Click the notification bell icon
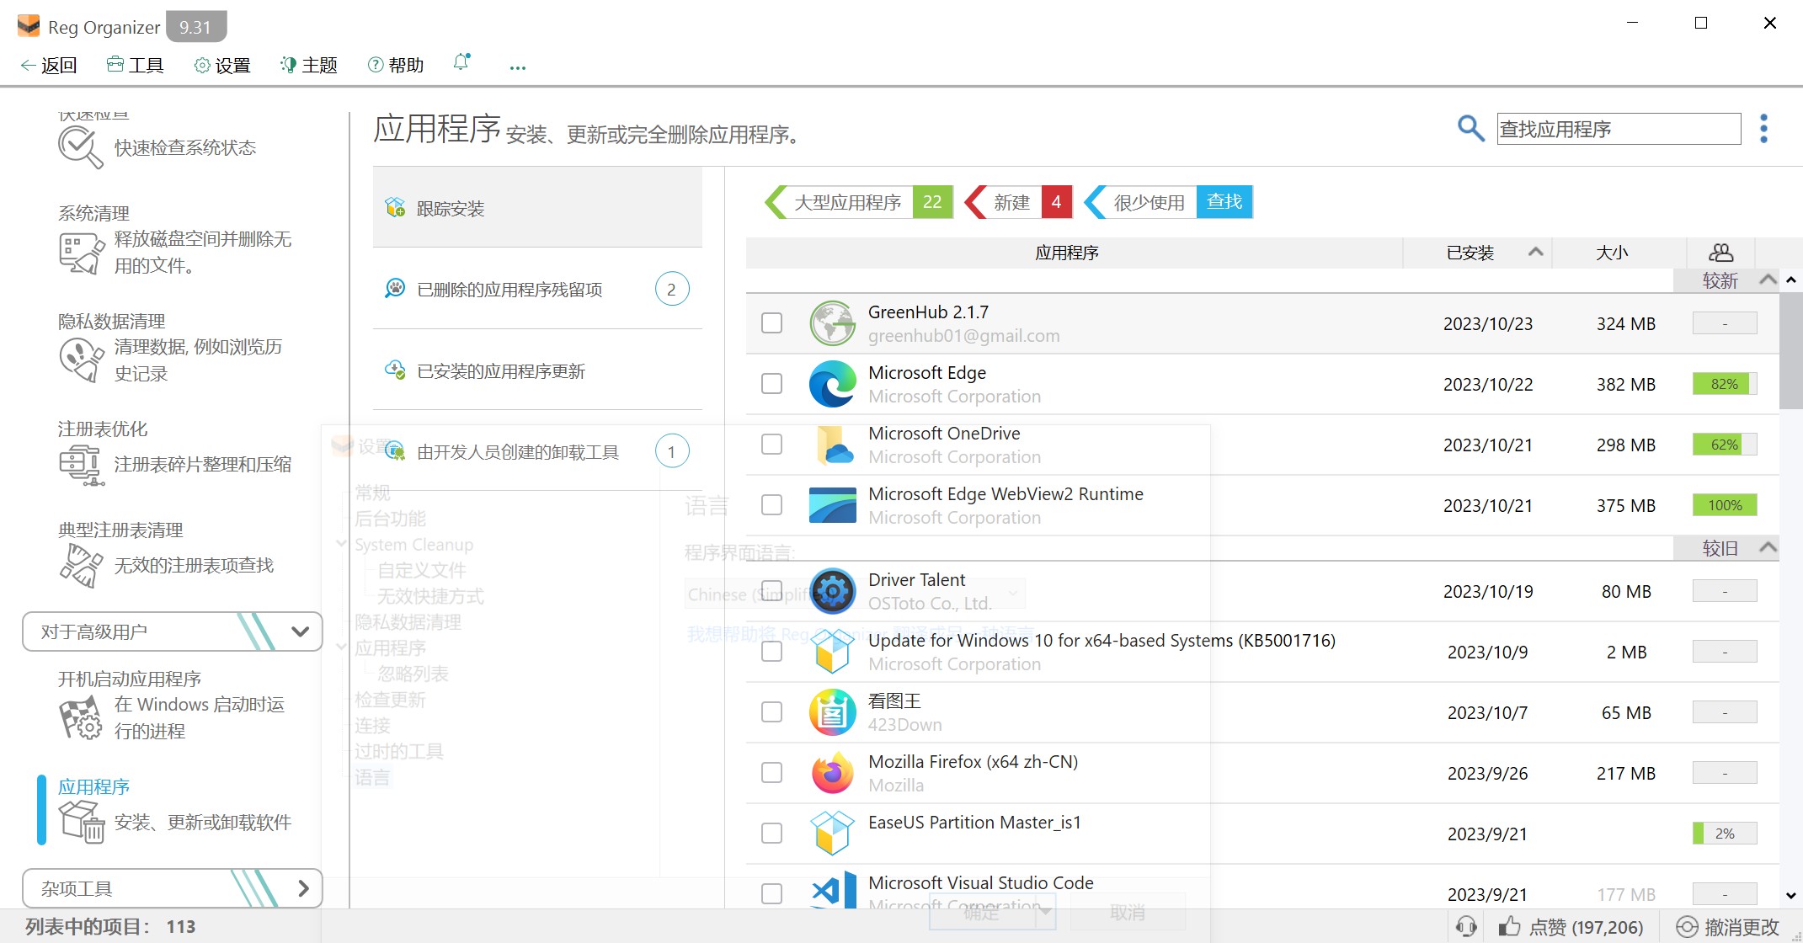The width and height of the screenshot is (1803, 943). click(461, 62)
